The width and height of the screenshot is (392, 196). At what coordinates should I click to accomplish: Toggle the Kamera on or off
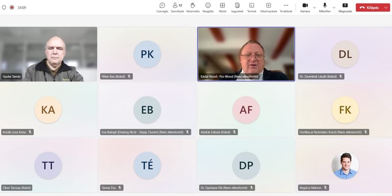pyautogui.click(x=305, y=7)
